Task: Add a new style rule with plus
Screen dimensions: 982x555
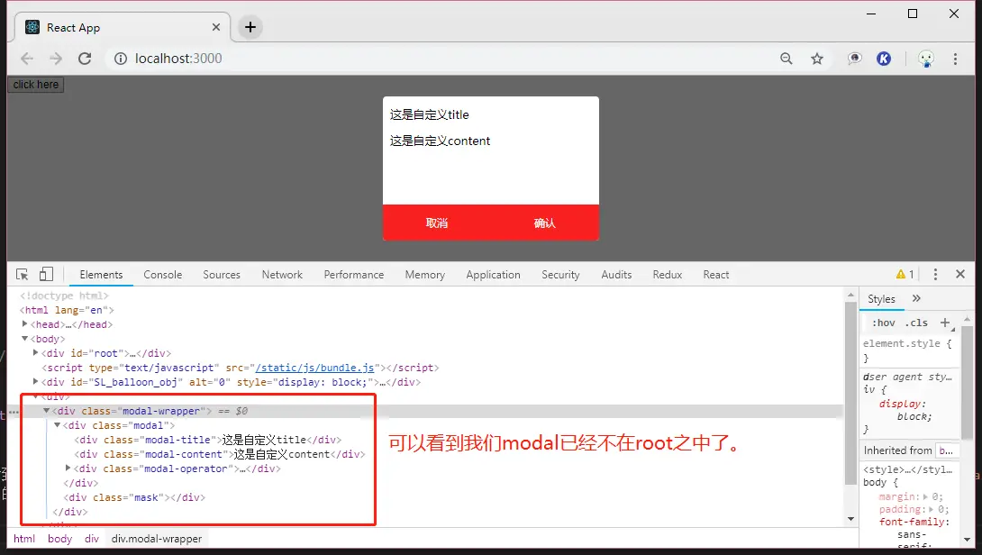Action: (x=945, y=323)
